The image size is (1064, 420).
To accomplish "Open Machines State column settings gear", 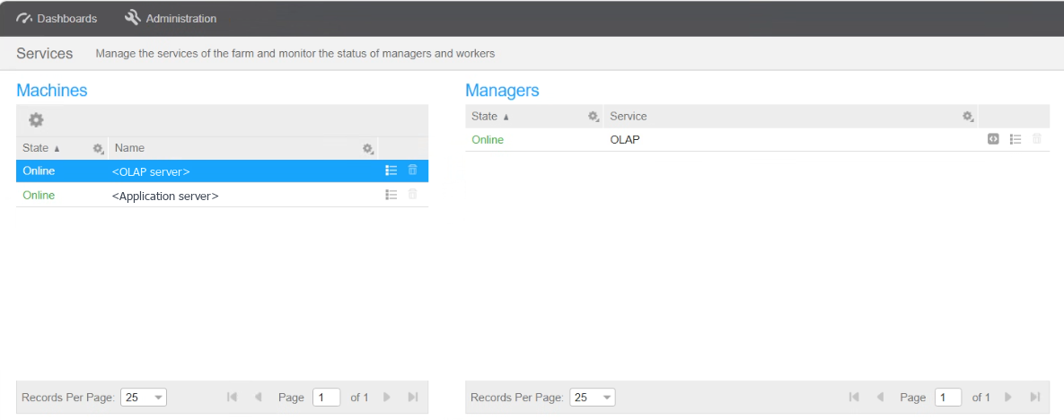I will [98, 148].
